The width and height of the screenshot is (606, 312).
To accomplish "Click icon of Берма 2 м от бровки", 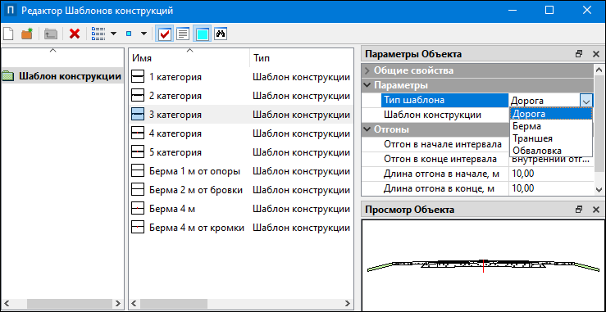I will tap(138, 190).
